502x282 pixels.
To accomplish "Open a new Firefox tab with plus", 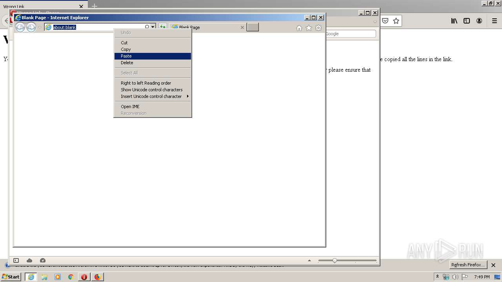I will [x=95, y=6].
